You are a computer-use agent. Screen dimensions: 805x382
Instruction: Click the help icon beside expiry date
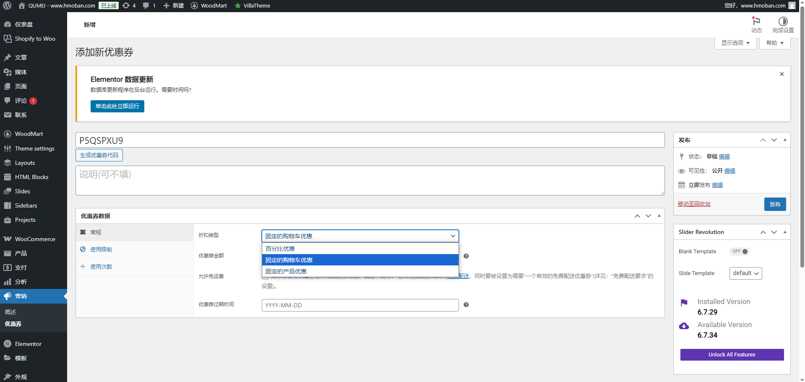[466, 305]
